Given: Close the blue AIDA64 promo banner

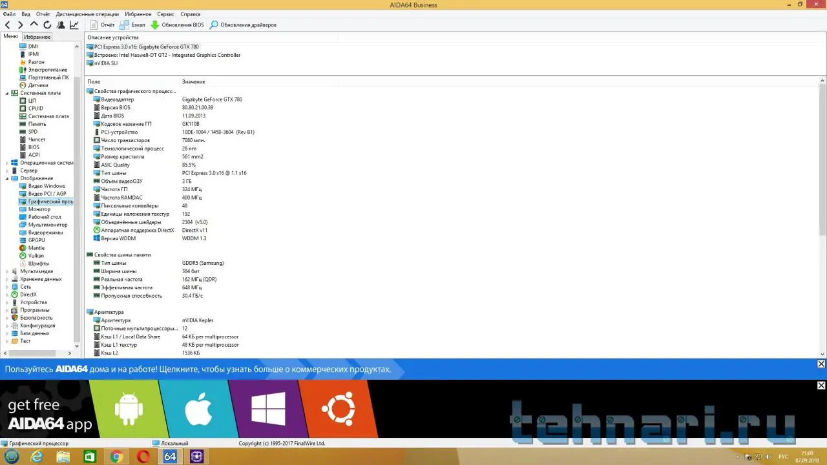Looking at the screenshot, I should coord(821,364).
